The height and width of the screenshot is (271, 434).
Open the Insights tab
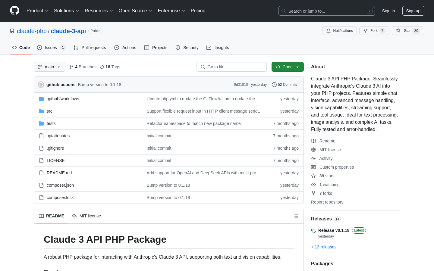pyautogui.click(x=218, y=48)
